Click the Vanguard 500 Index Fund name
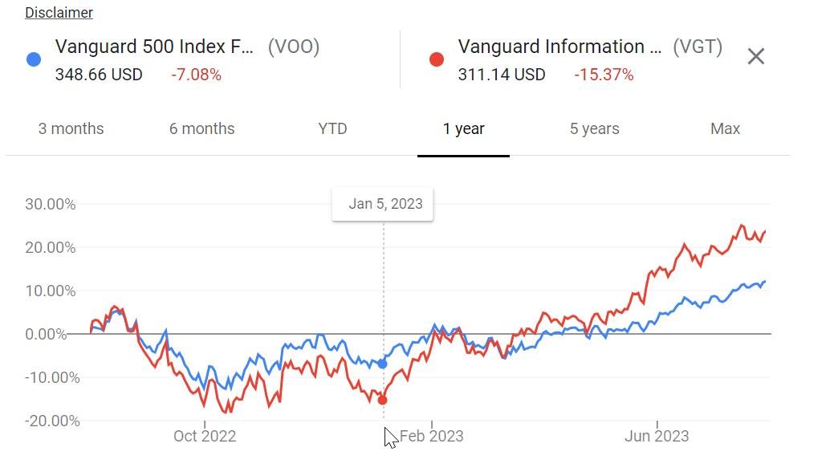 (x=154, y=47)
